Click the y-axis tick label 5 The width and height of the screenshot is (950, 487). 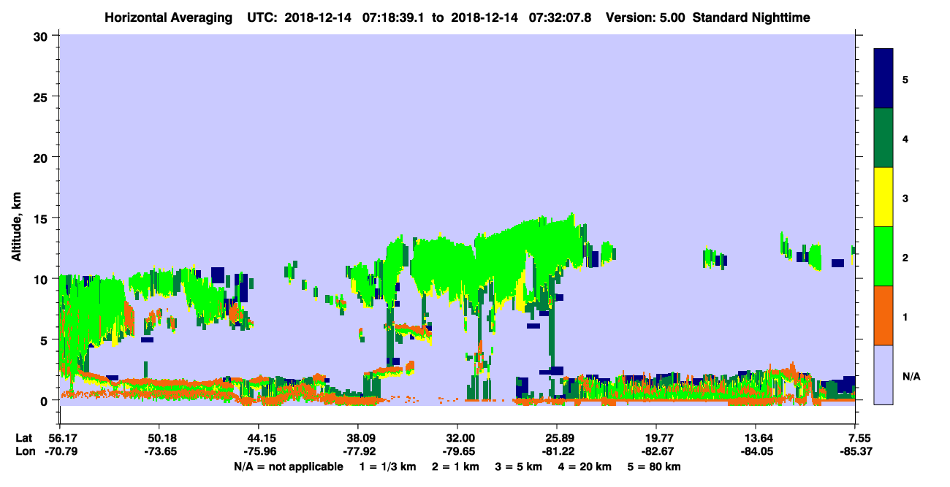[45, 340]
